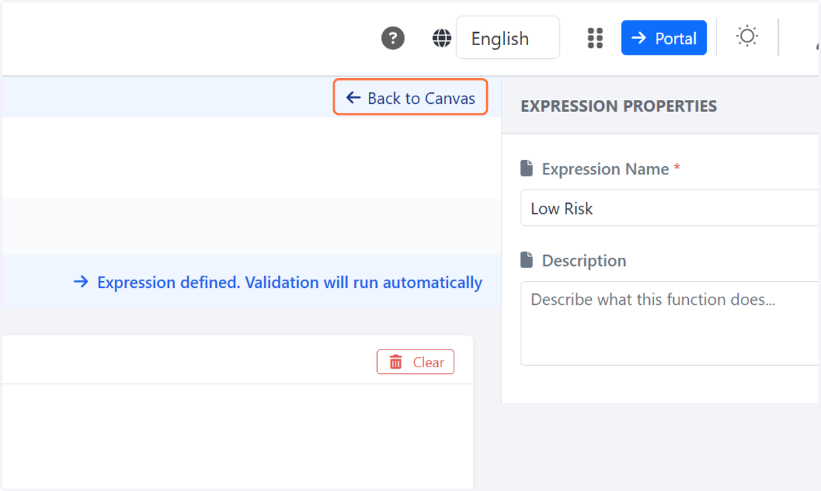This screenshot has width=821, height=491.
Task: Open the apps grid launcher icon
Action: point(595,38)
